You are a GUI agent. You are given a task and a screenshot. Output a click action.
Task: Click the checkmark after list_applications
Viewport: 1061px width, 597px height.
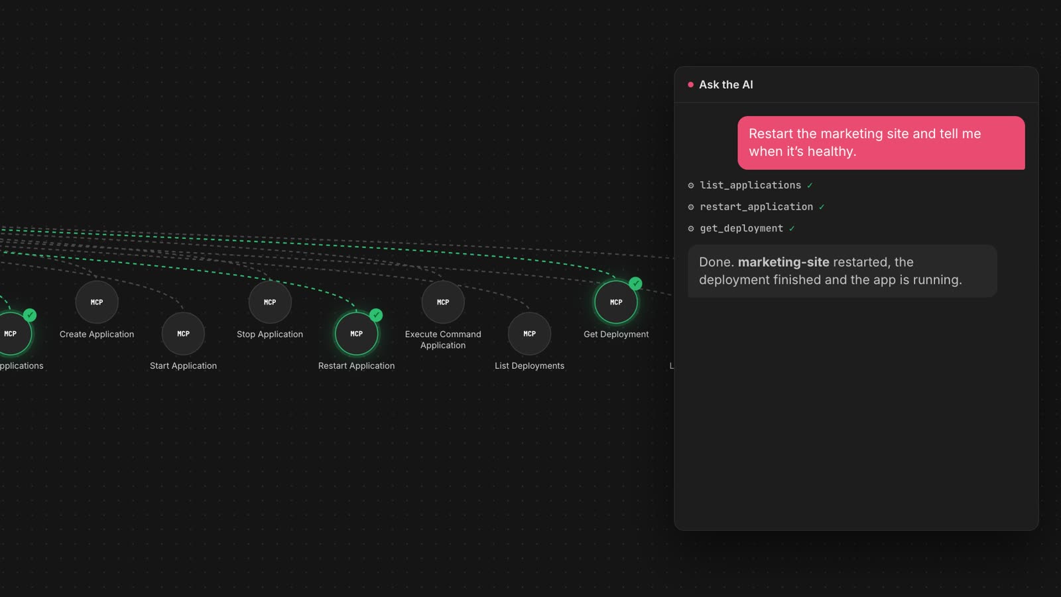810,186
